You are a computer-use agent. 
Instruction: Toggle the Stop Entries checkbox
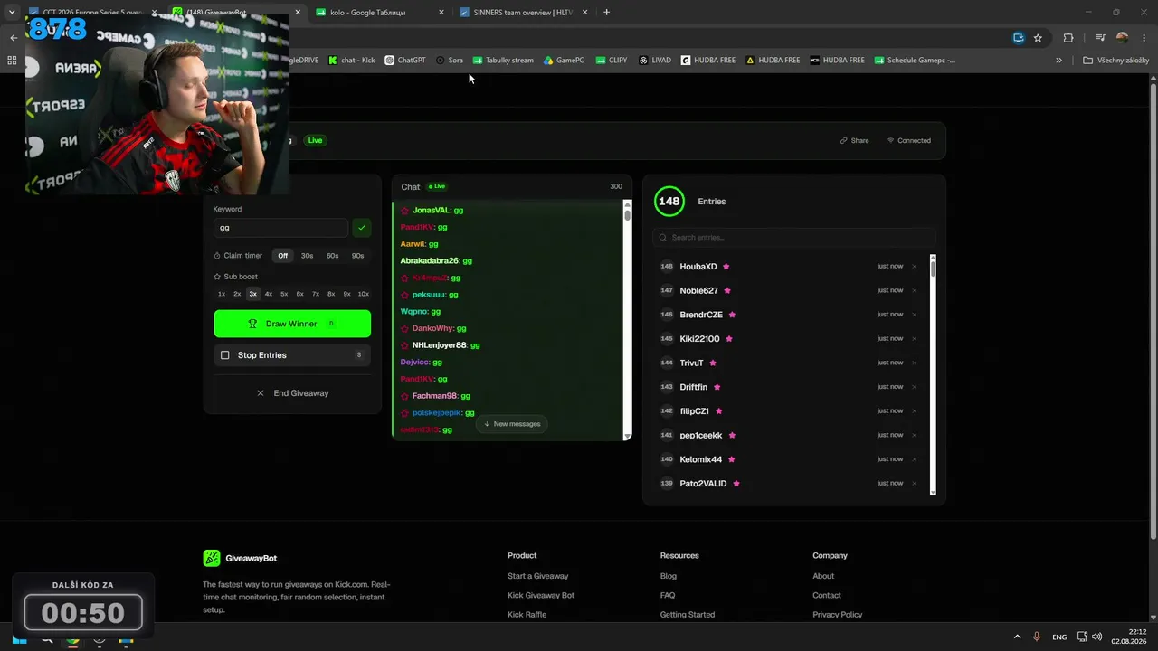(x=225, y=355)
